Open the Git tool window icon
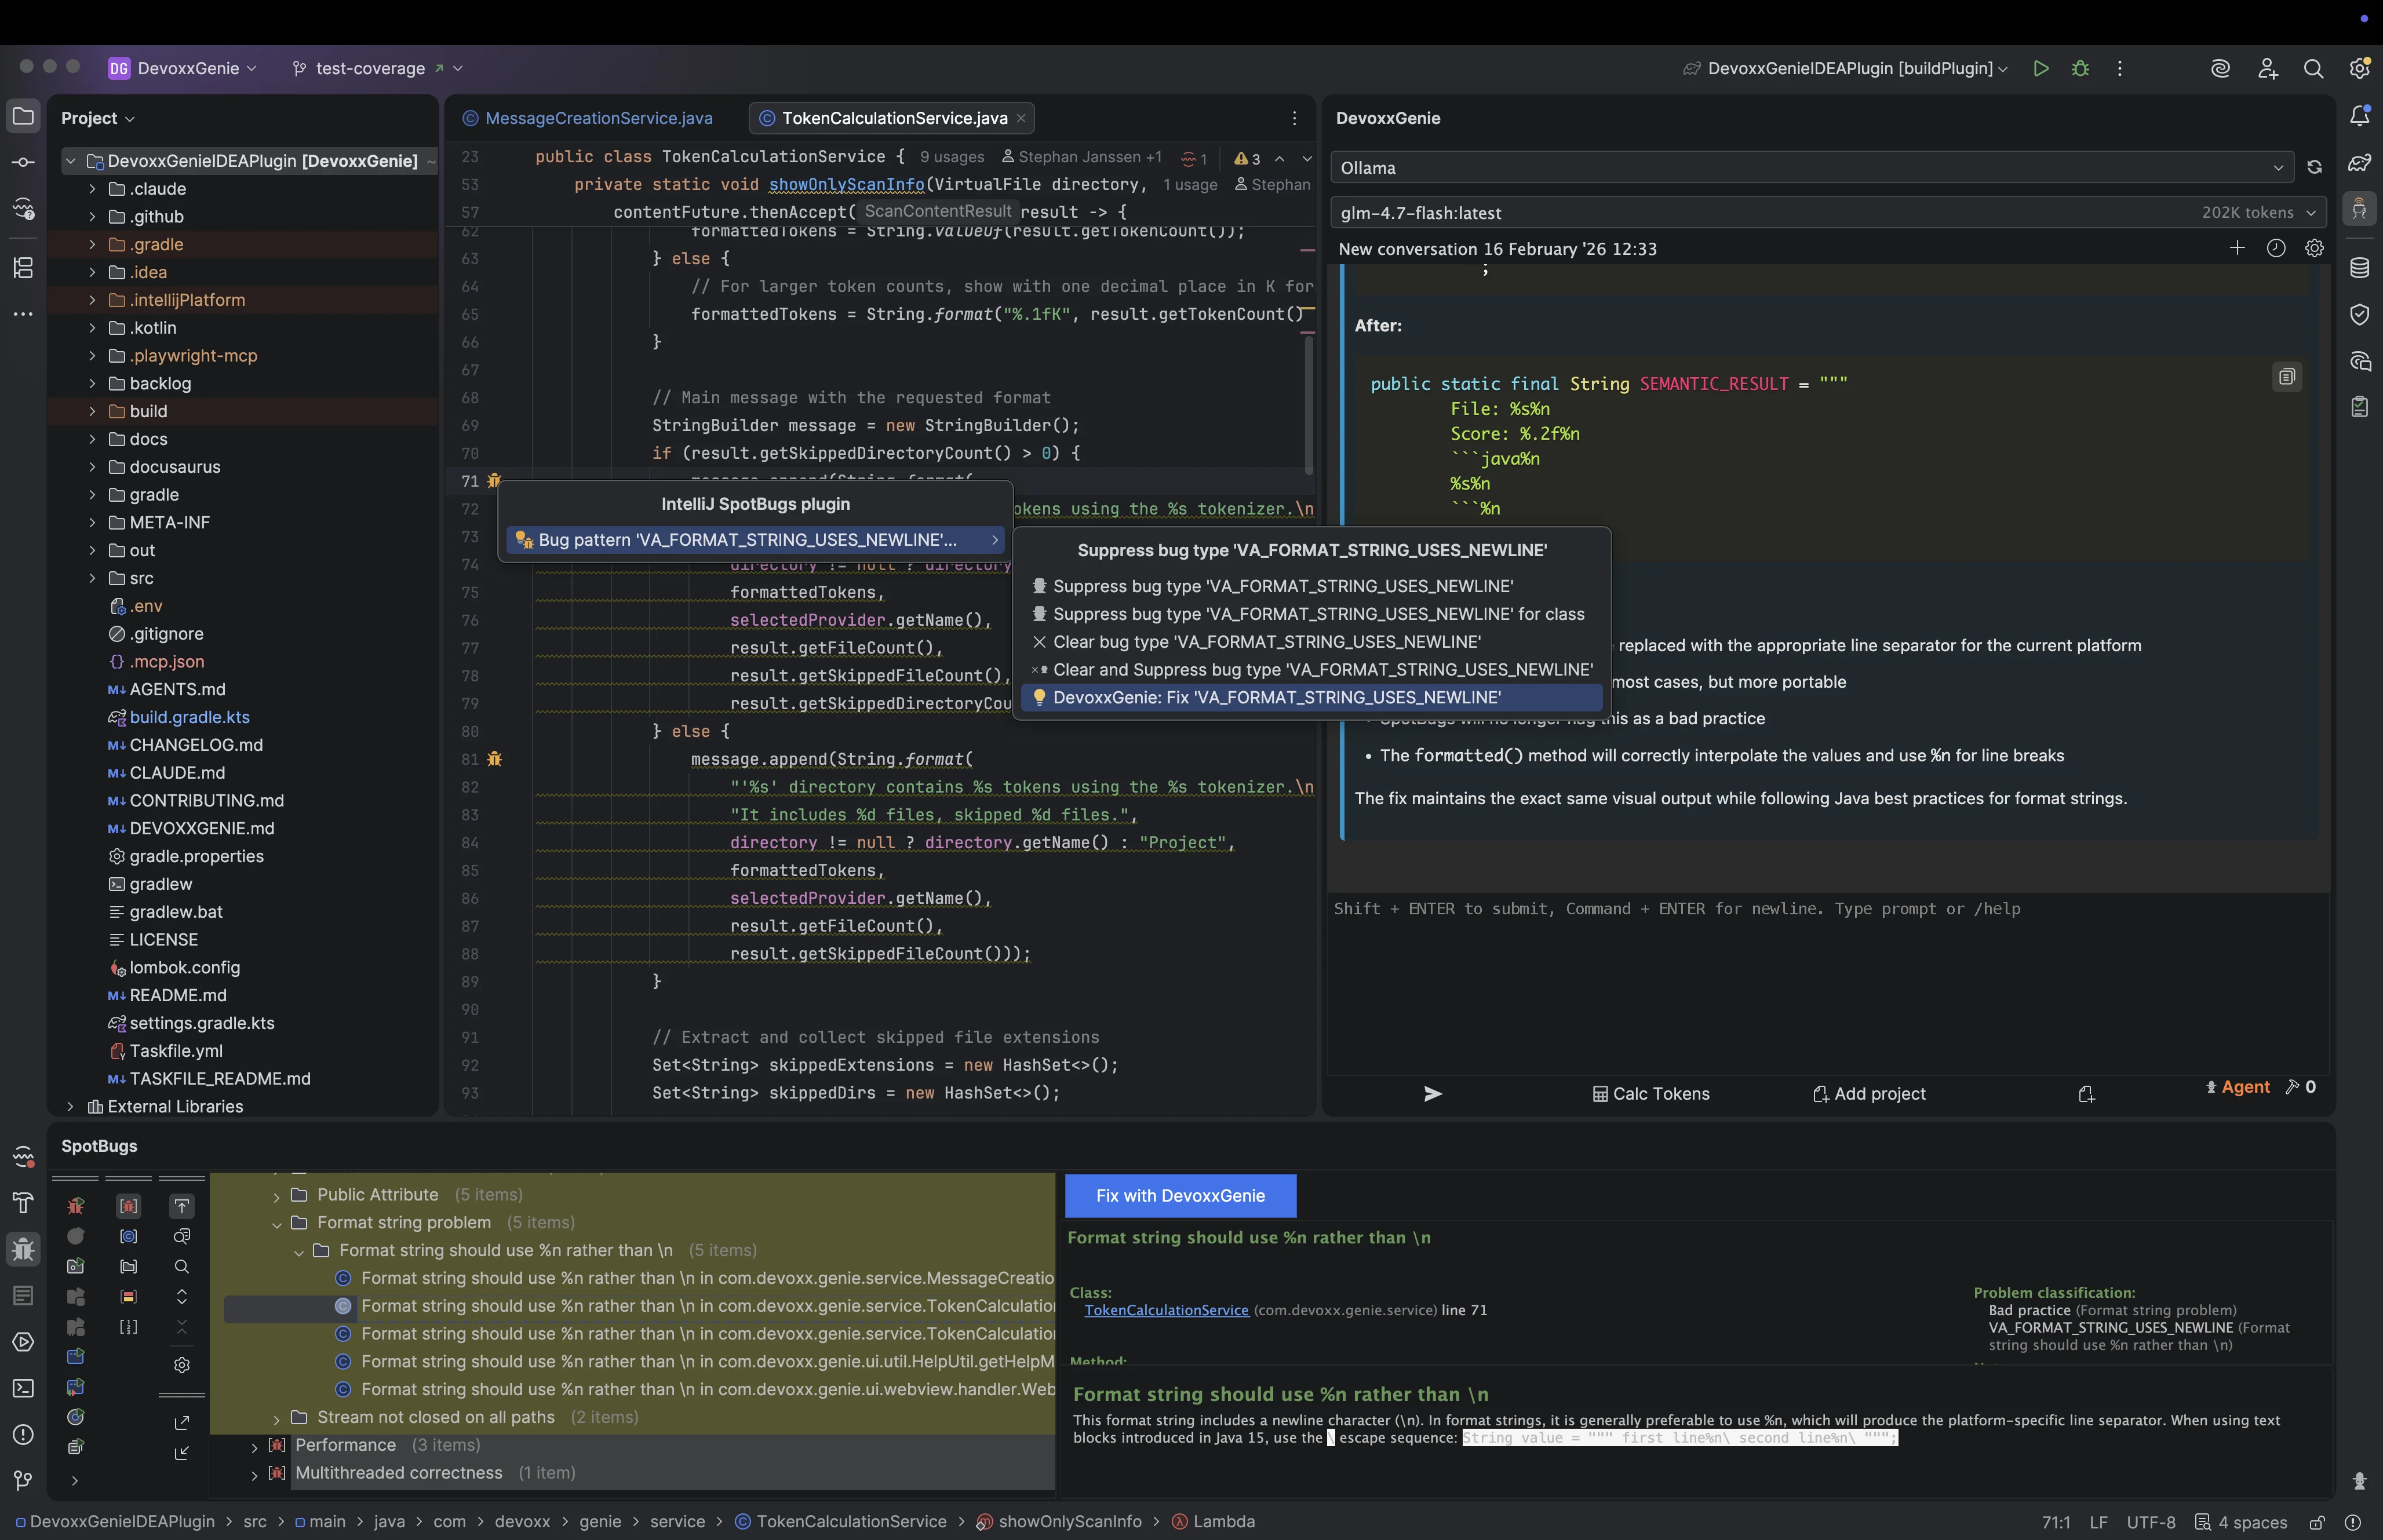Viewport: 2383px width, 1540px height. pyautogui.click(x=23, y=1480)
